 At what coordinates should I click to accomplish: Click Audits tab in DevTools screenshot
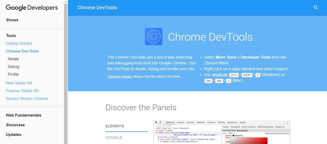tap(243, 122)
